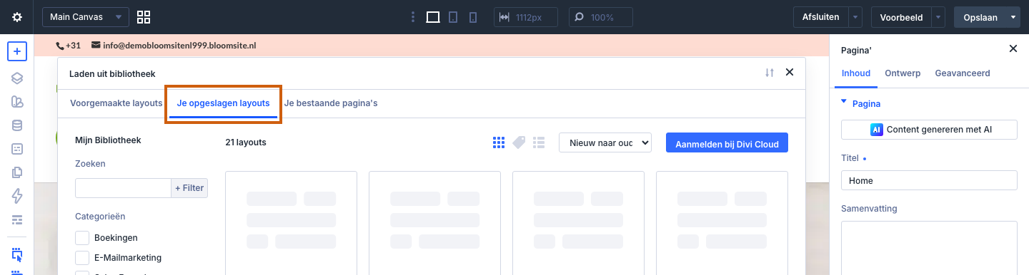Click the Mijn Bibliotheek heading

108,140
